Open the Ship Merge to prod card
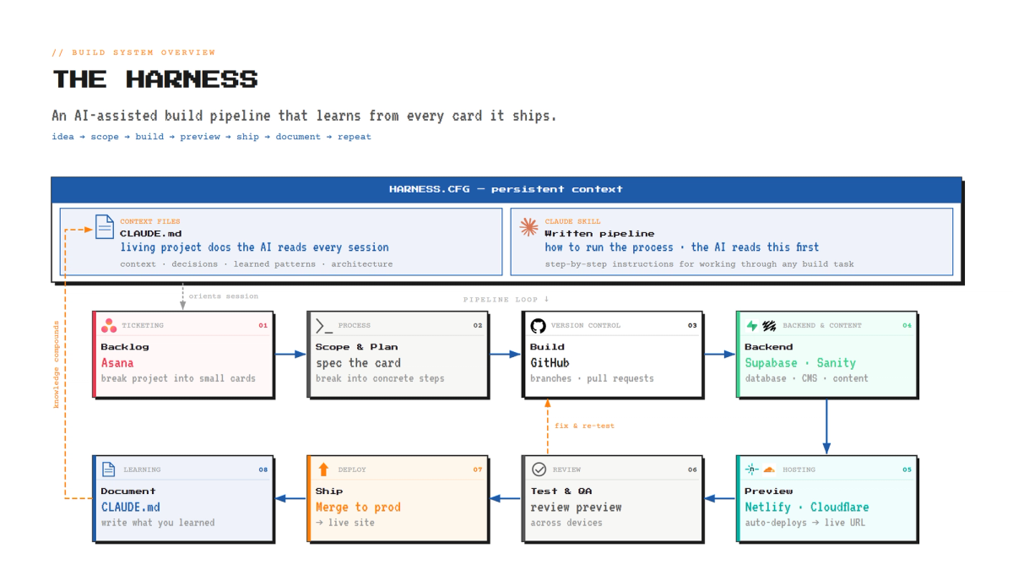 [x=398, y=498]
